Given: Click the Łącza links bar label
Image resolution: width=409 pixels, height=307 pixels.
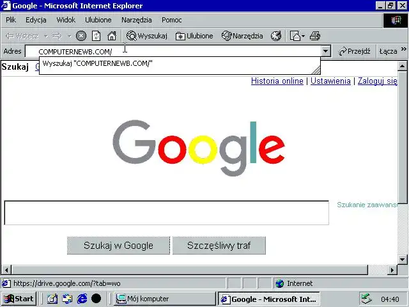Looking at the screenshot, I should [x=388, y=51].
